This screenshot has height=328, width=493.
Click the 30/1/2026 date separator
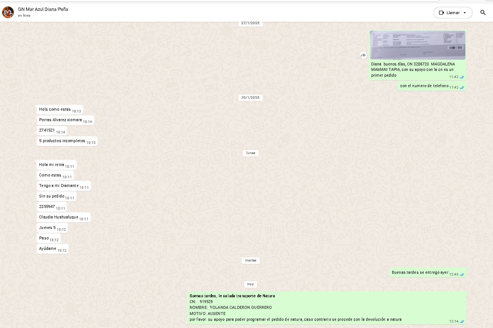coord(250,98)
